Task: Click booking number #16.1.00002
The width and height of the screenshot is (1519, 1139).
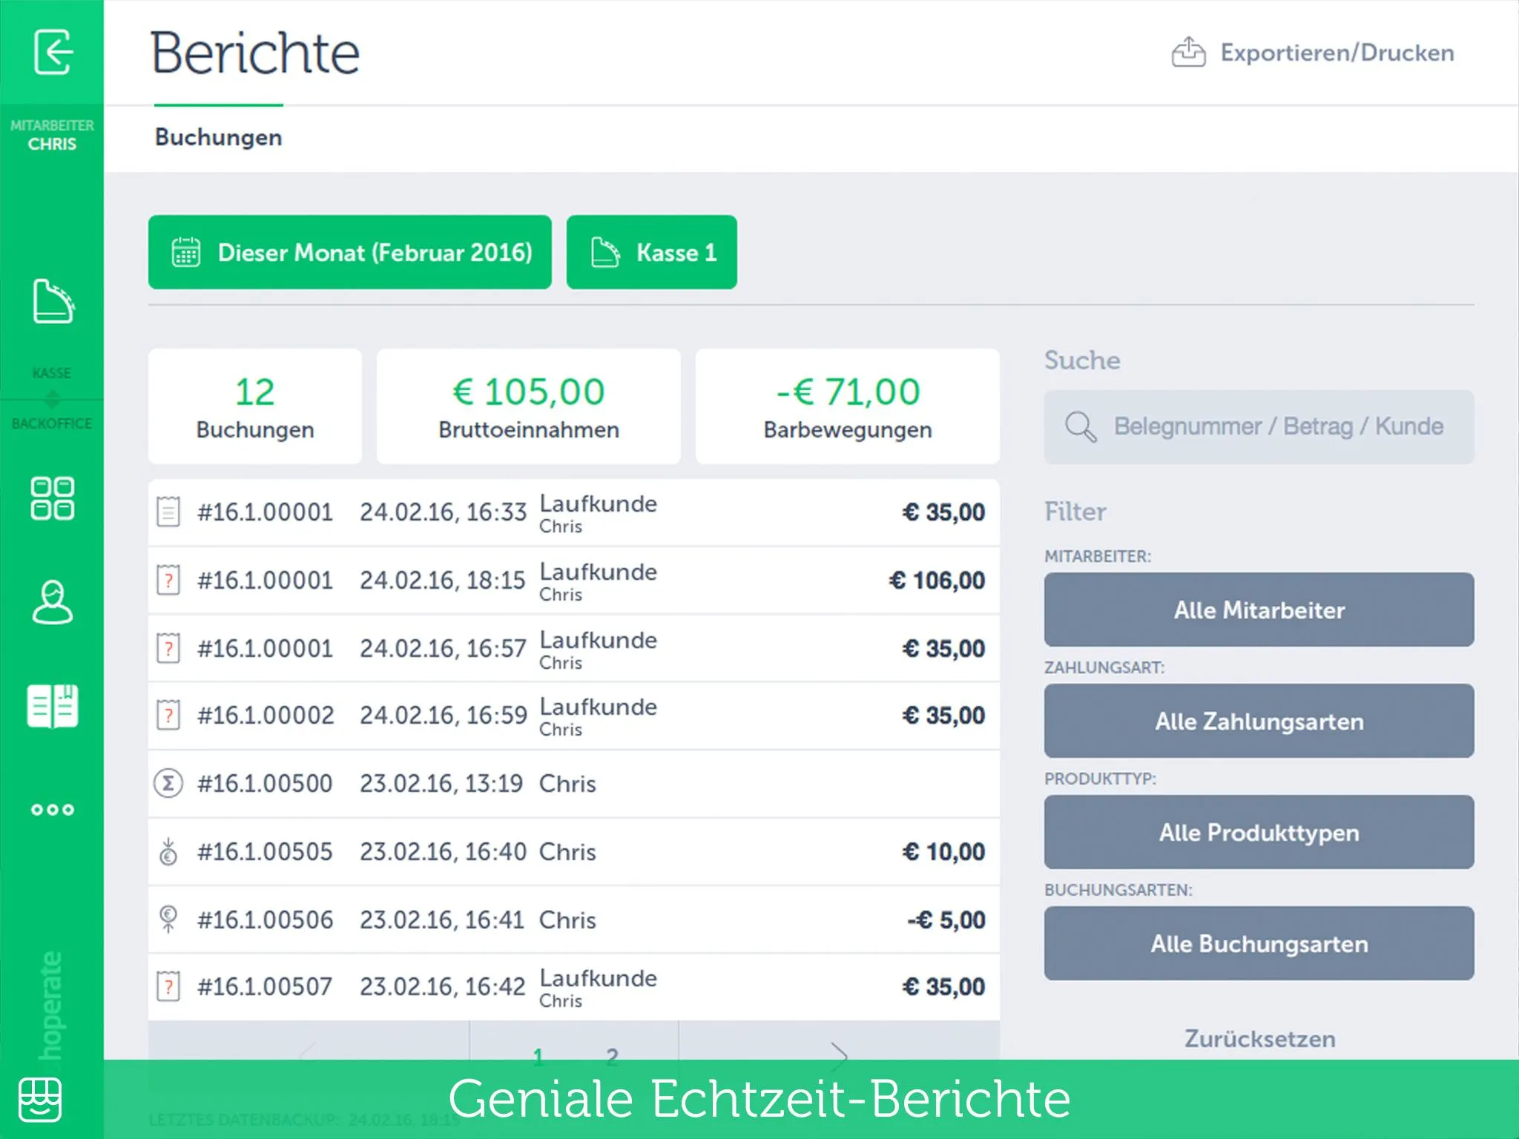Action: click(266, 716)
